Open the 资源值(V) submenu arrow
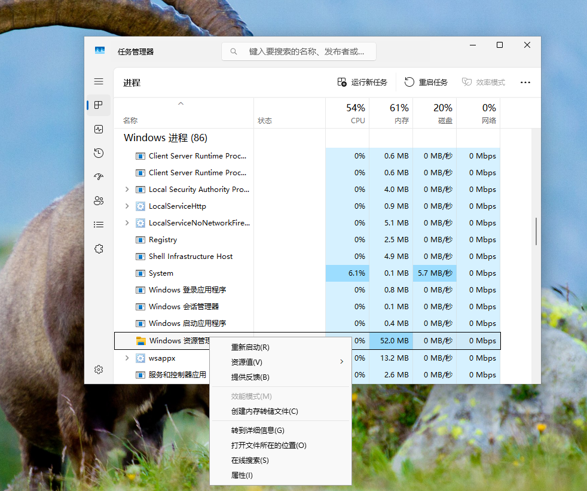This screenshot has height=491, width=587. 341,362
